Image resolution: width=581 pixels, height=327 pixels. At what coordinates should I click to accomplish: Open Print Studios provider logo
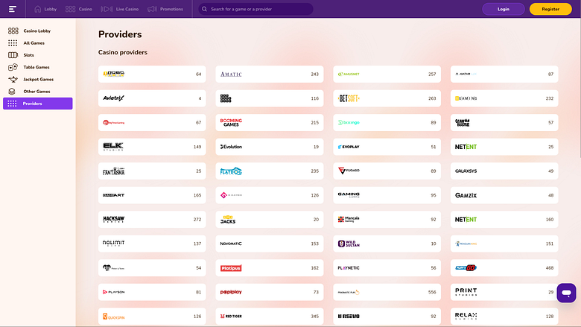tap(466, 292)
